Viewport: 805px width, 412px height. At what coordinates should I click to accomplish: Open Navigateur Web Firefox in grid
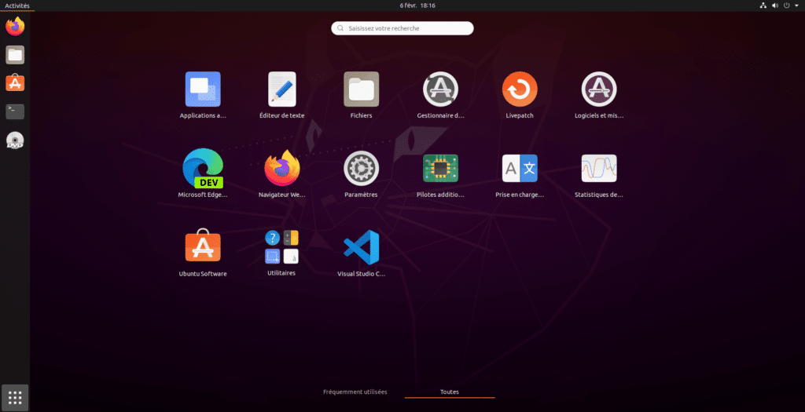point(282,169)
